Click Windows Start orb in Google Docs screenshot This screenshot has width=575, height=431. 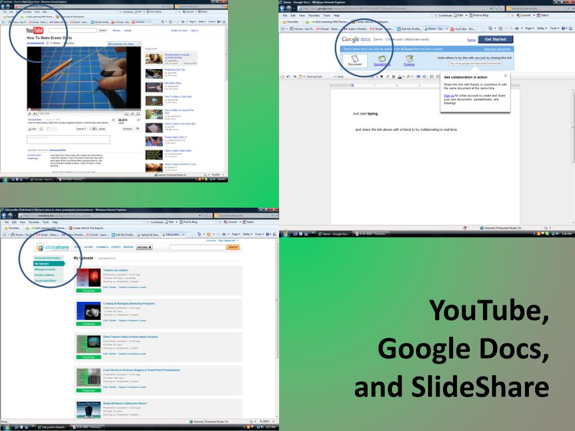click(x=285, y=234)
